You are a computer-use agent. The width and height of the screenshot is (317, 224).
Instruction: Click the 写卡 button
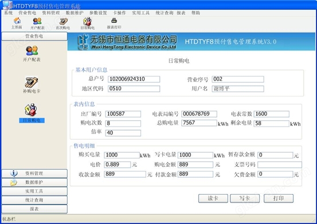pos(245,198)
